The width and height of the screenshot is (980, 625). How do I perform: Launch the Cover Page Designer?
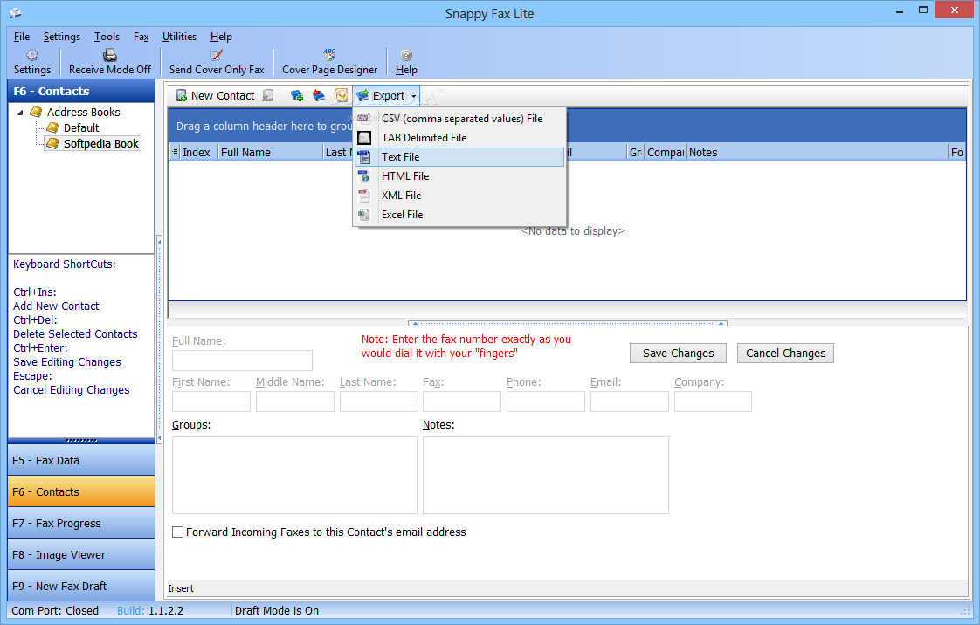click(x=329, y=63)
